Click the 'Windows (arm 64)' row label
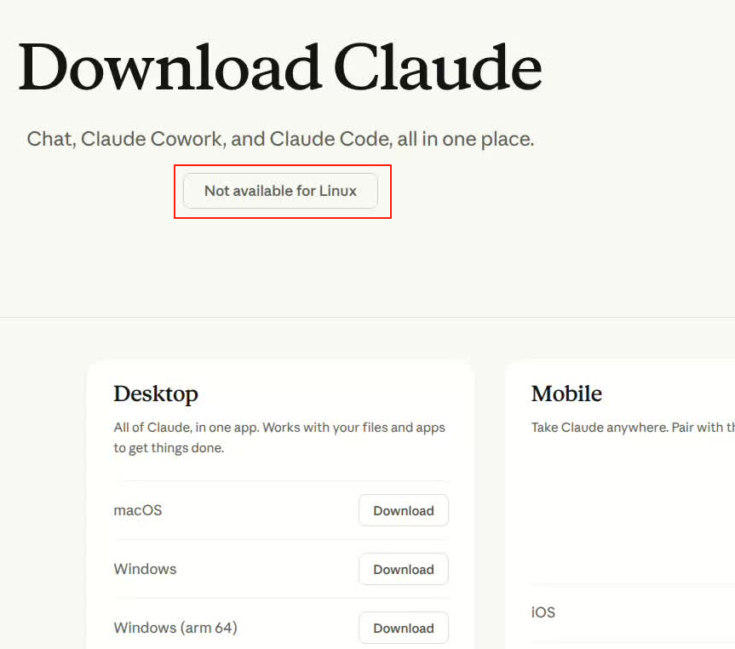This screenshot has width=735, height=649. coord(175,628)
